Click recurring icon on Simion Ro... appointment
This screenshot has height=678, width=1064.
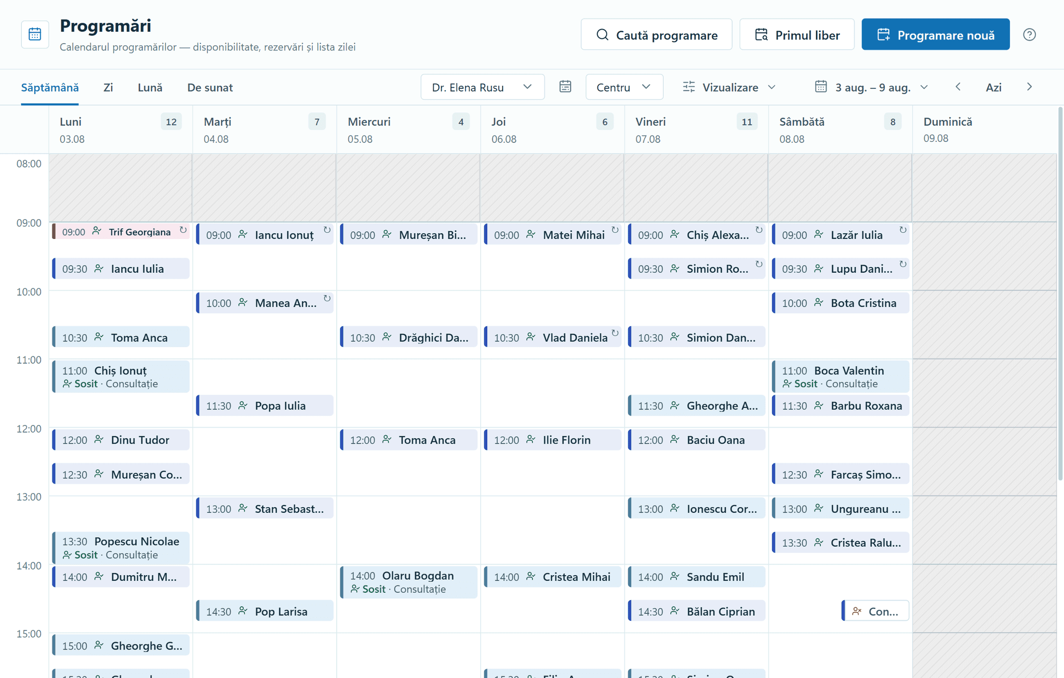pyautogui.click(x=759, y=264)
